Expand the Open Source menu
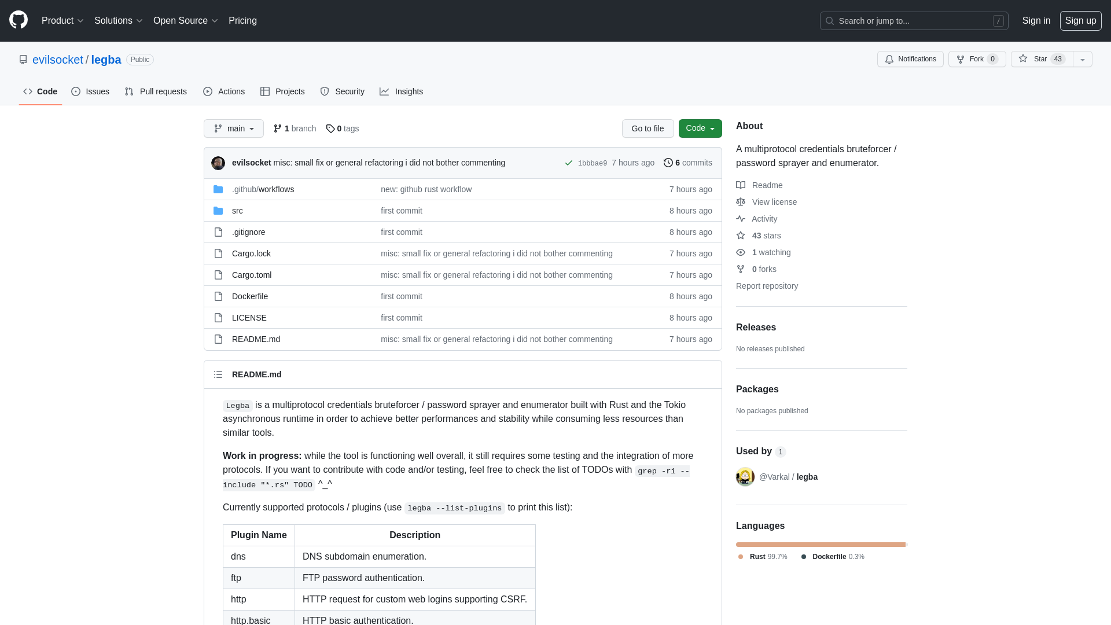 [x=186, y=21]
